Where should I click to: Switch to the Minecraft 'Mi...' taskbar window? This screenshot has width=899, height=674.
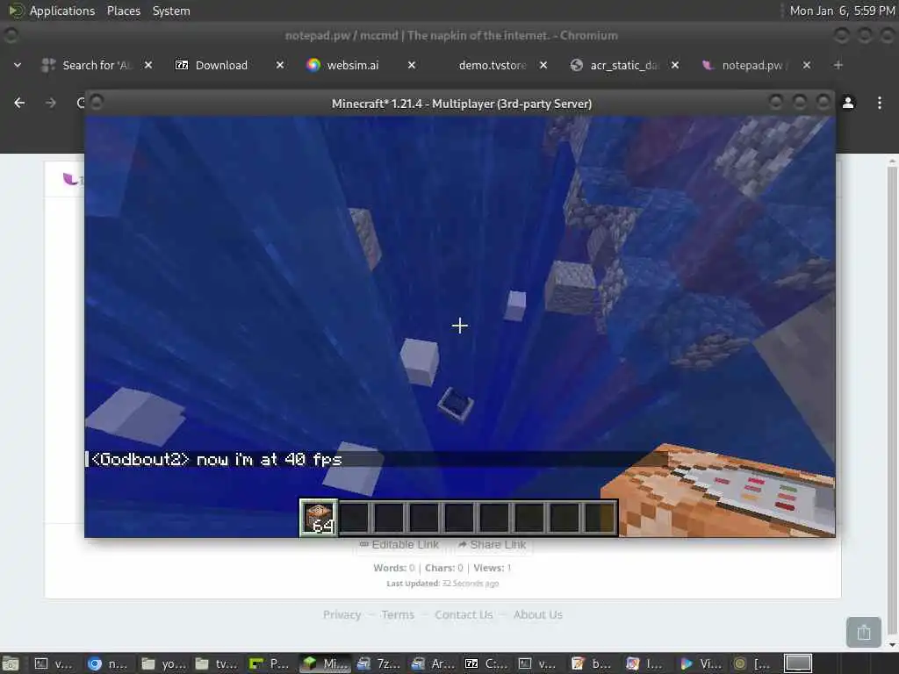tap(325, 663)
